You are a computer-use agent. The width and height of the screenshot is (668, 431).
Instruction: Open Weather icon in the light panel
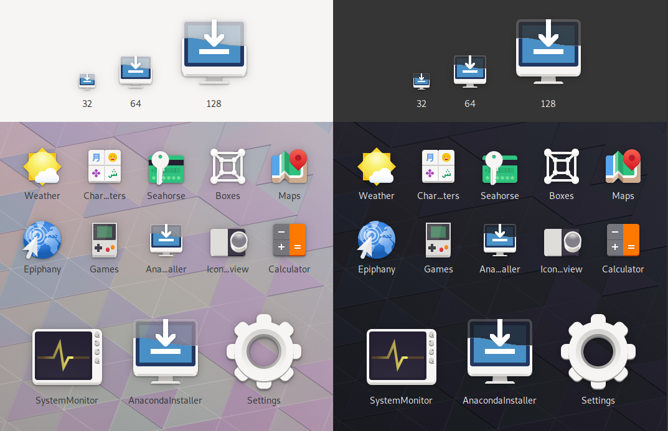42,166
